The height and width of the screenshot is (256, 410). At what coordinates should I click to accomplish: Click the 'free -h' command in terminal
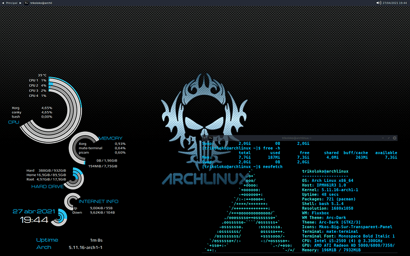[272, 148]
